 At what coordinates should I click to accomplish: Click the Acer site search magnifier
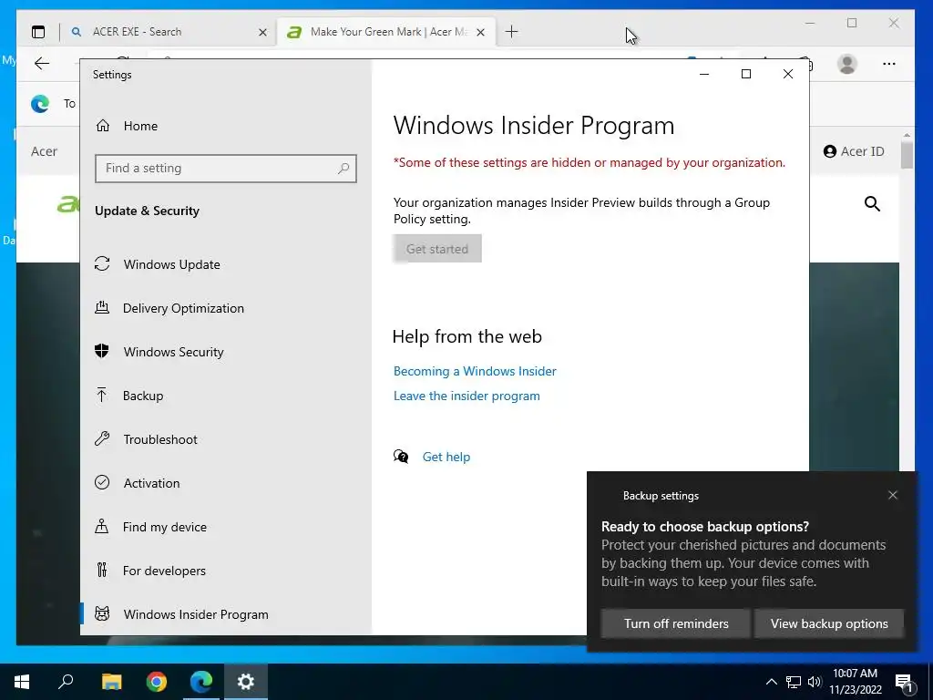click(872, 204)
